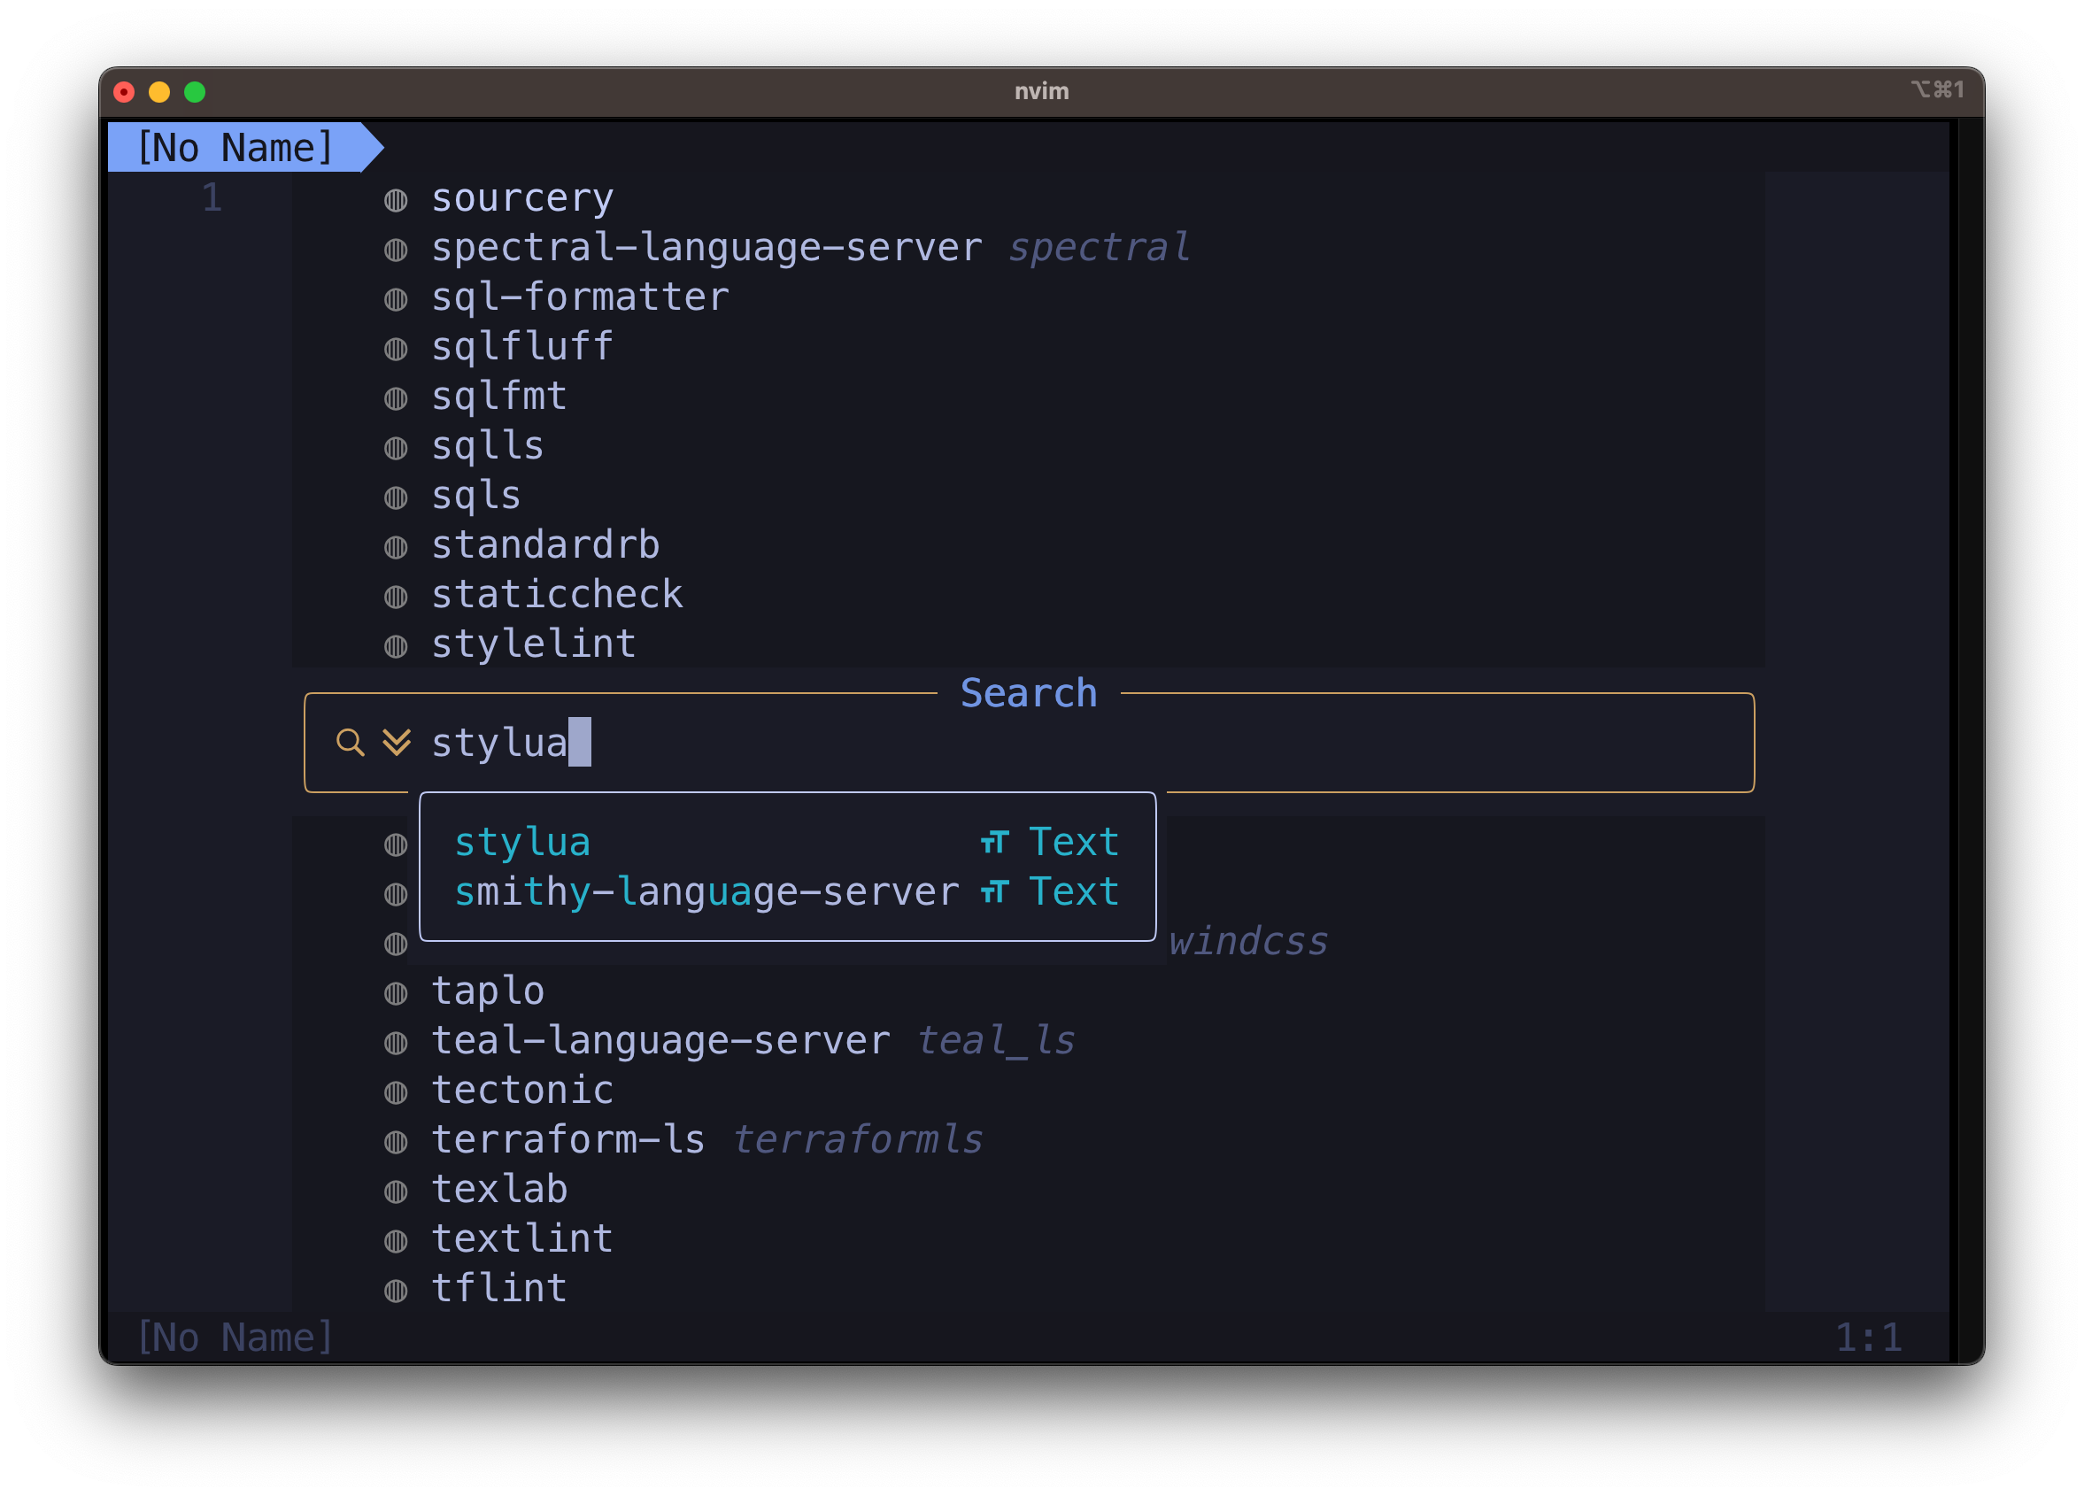Click the circular registry icon next to taplo
The width and height of the screenshot is (2084, 1496).
pos(397,990)
